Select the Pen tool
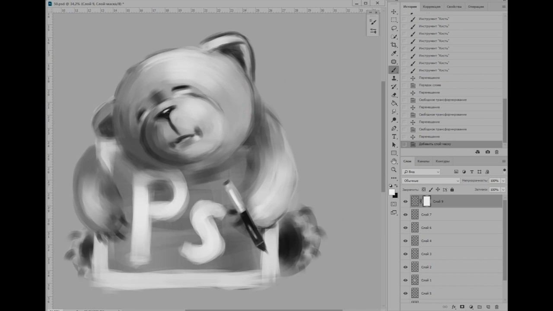 394,128
